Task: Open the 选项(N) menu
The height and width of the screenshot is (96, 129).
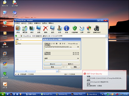Action: 45,23
